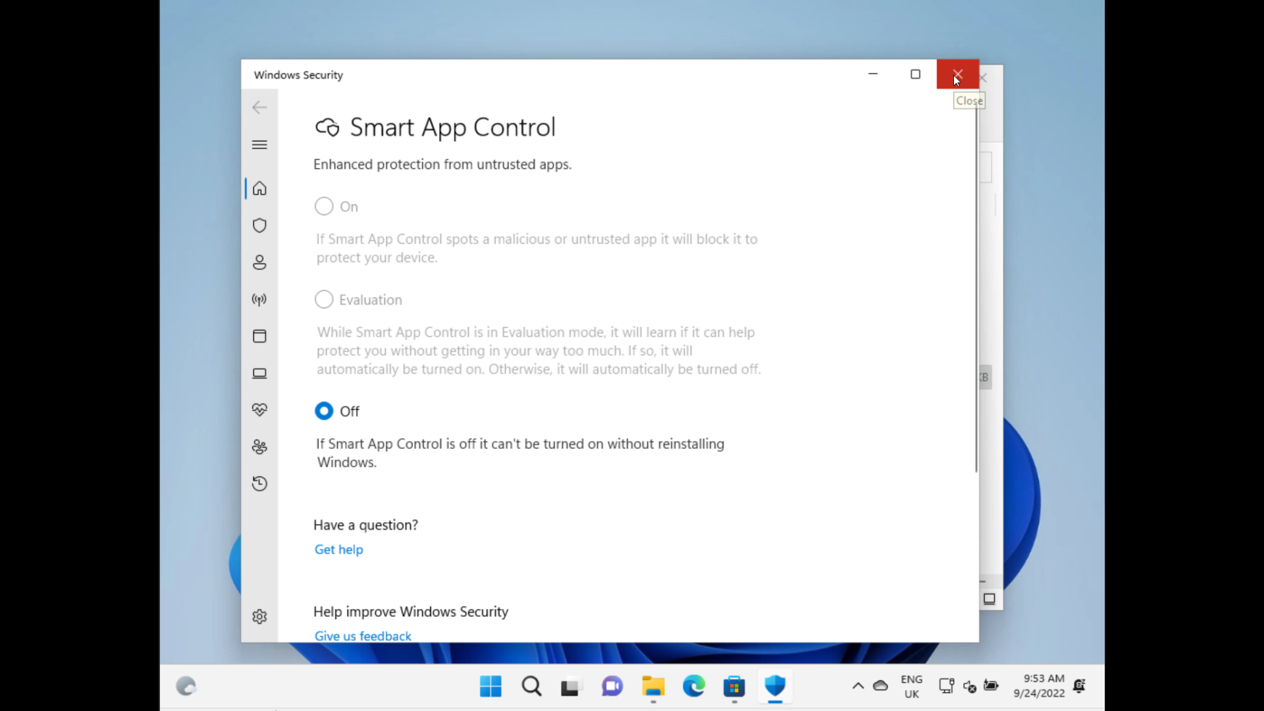Enable Evaluation mode
The width and height of the screenshot is (1264, 711).
323,300
